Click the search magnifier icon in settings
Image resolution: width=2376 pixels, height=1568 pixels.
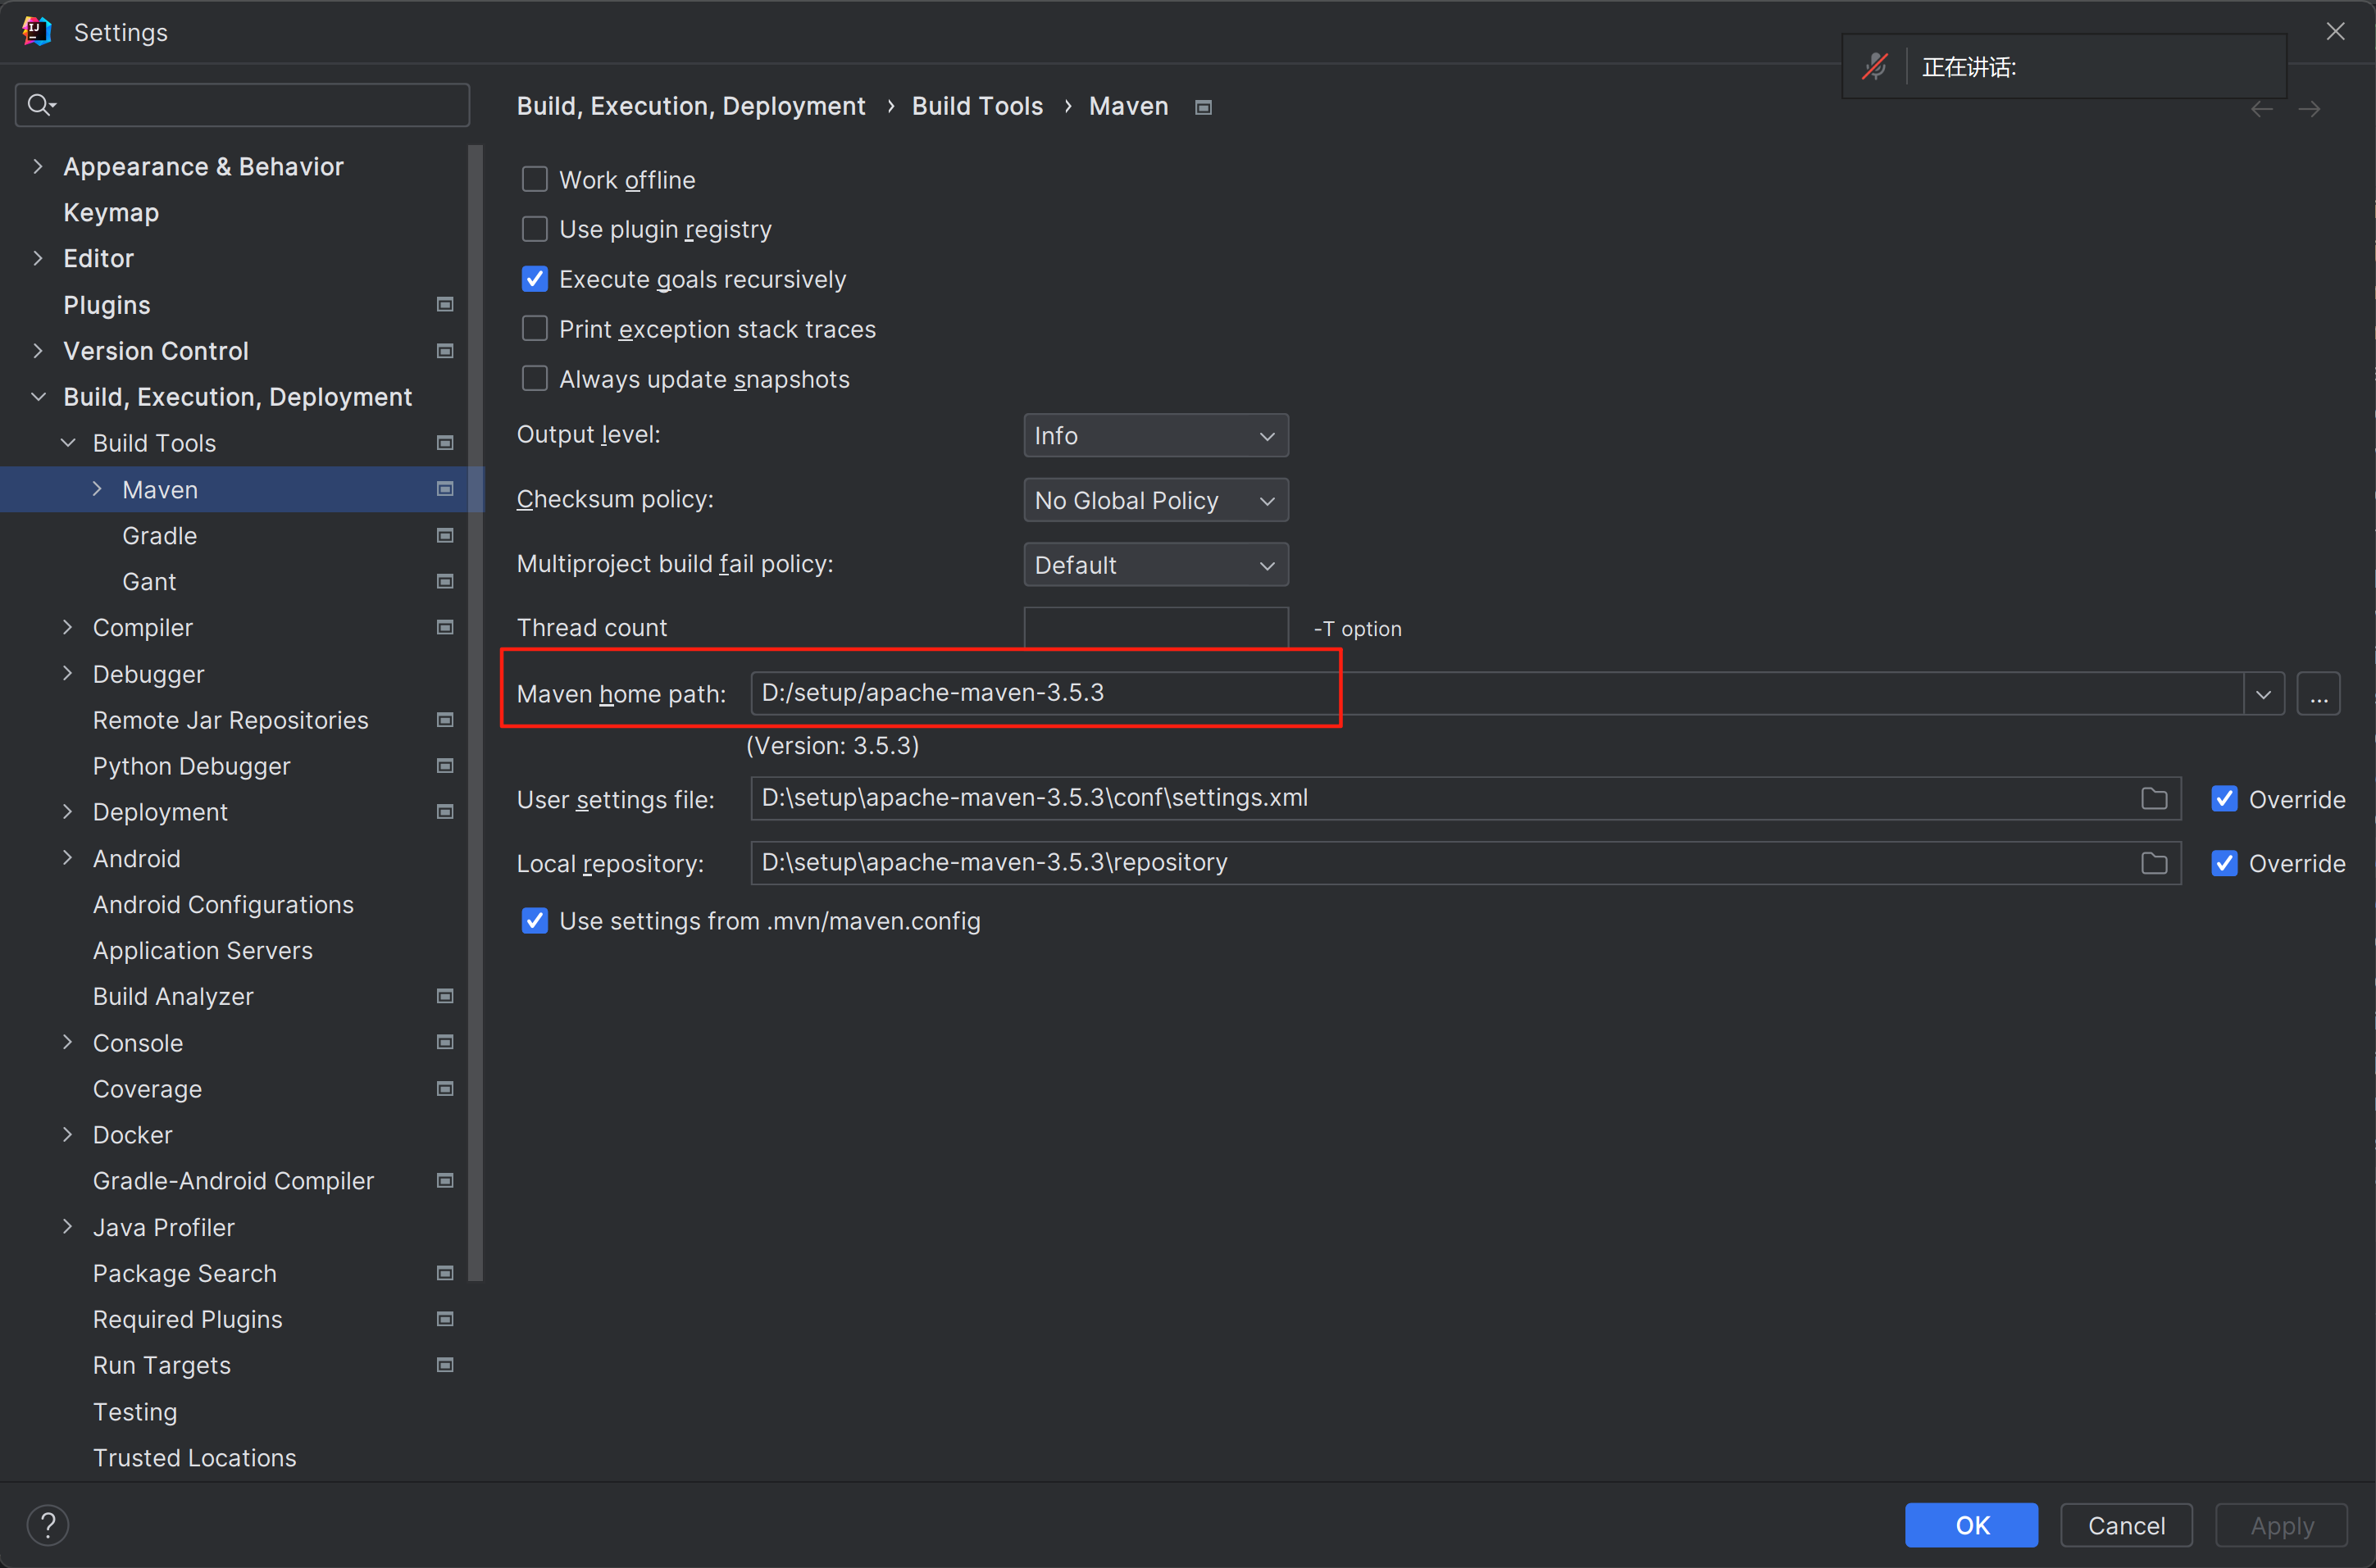coord(41,104)
